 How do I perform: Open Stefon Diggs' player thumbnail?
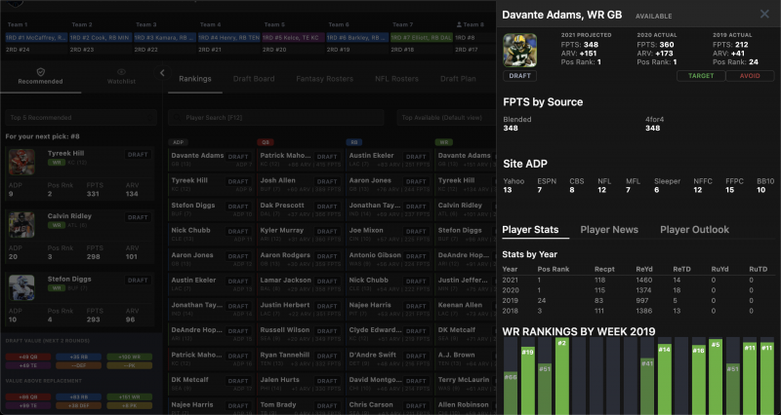tap(21, 287)
